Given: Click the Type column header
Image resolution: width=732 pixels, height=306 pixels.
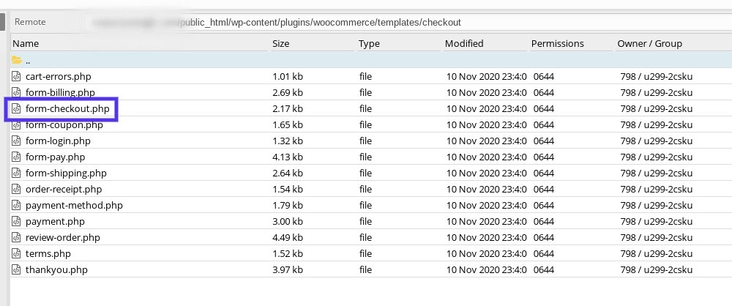Looking at the screenshot, I should (x=369, y=43).
